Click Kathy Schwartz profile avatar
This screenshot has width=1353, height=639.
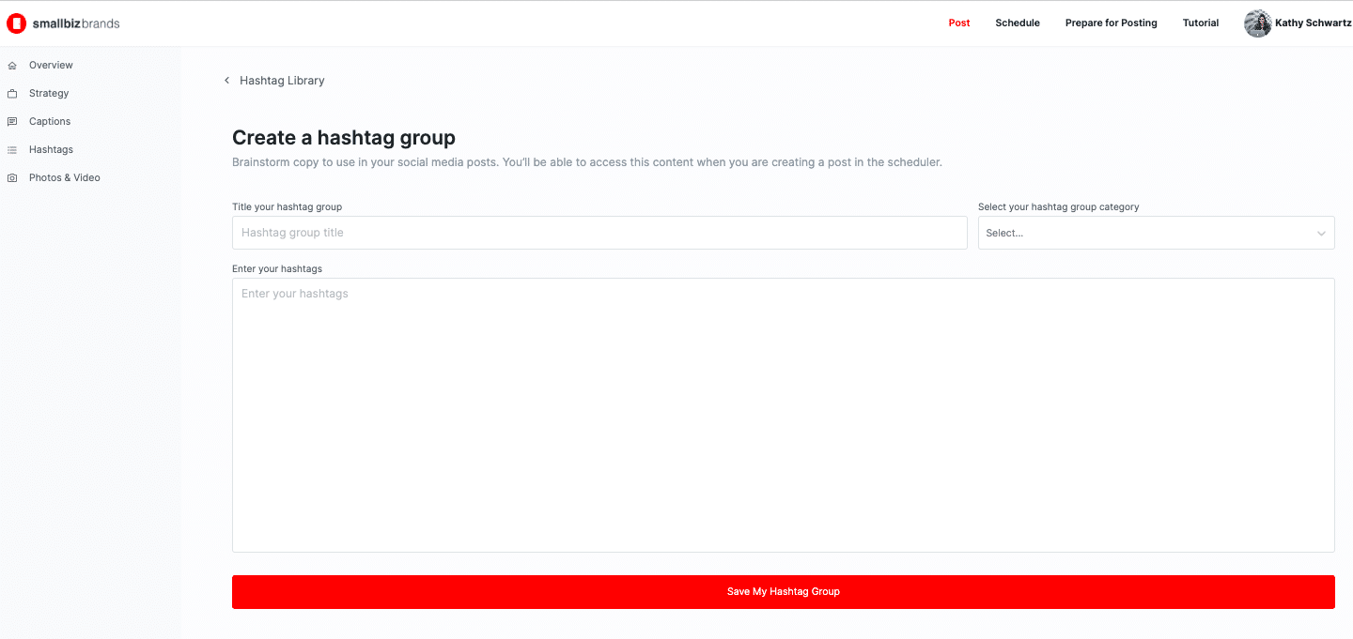pos(1257,23)
